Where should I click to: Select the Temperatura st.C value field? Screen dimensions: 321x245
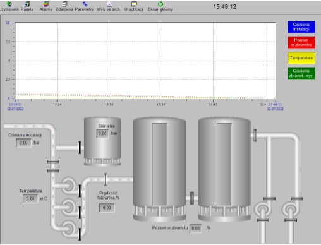pyautogui.click(x=30, y=198)
